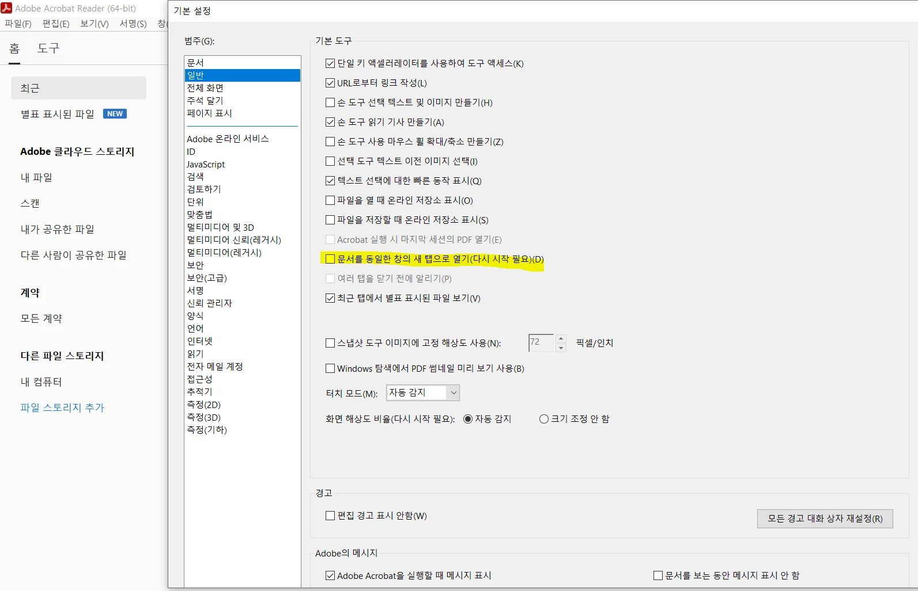Decrease resolution with the down stepper arrow
This screenshot has height=591, width=918.
tap(561, 348)
